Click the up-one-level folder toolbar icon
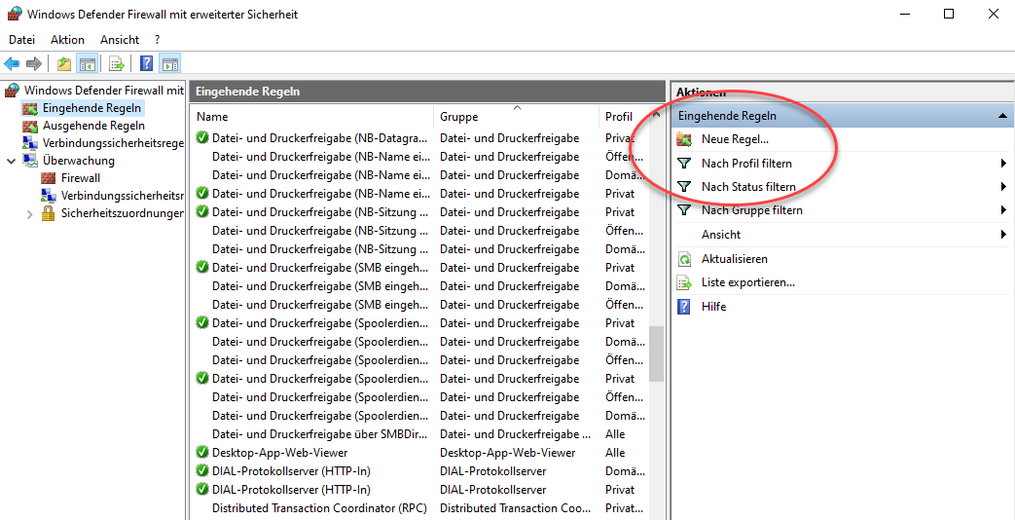Image resolution: width=1015 pixels, height=520 pixels. pos(63,63)
